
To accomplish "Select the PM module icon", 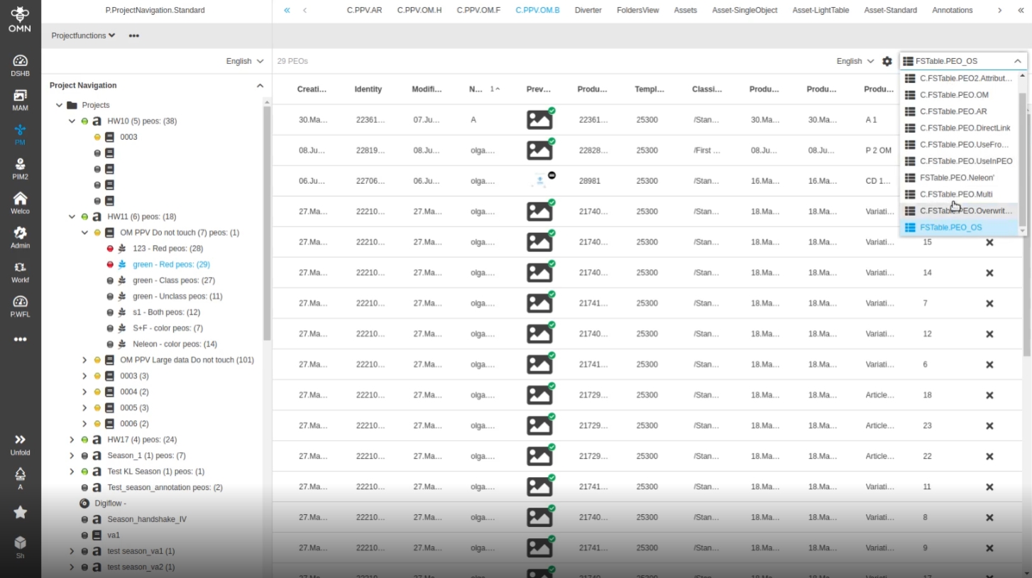I will (x=20, y=129).
